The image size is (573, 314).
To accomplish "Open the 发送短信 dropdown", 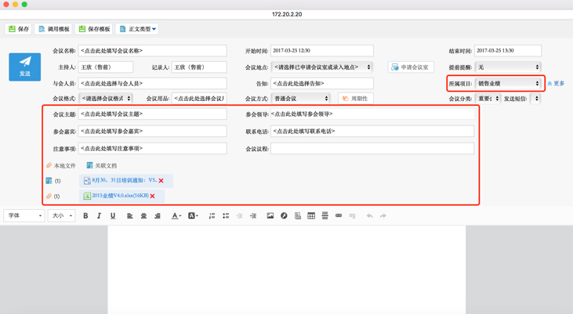I will (535, 99).
